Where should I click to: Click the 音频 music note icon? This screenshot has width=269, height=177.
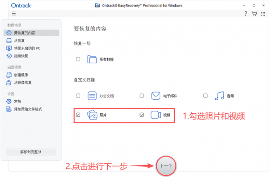point(220,95)
